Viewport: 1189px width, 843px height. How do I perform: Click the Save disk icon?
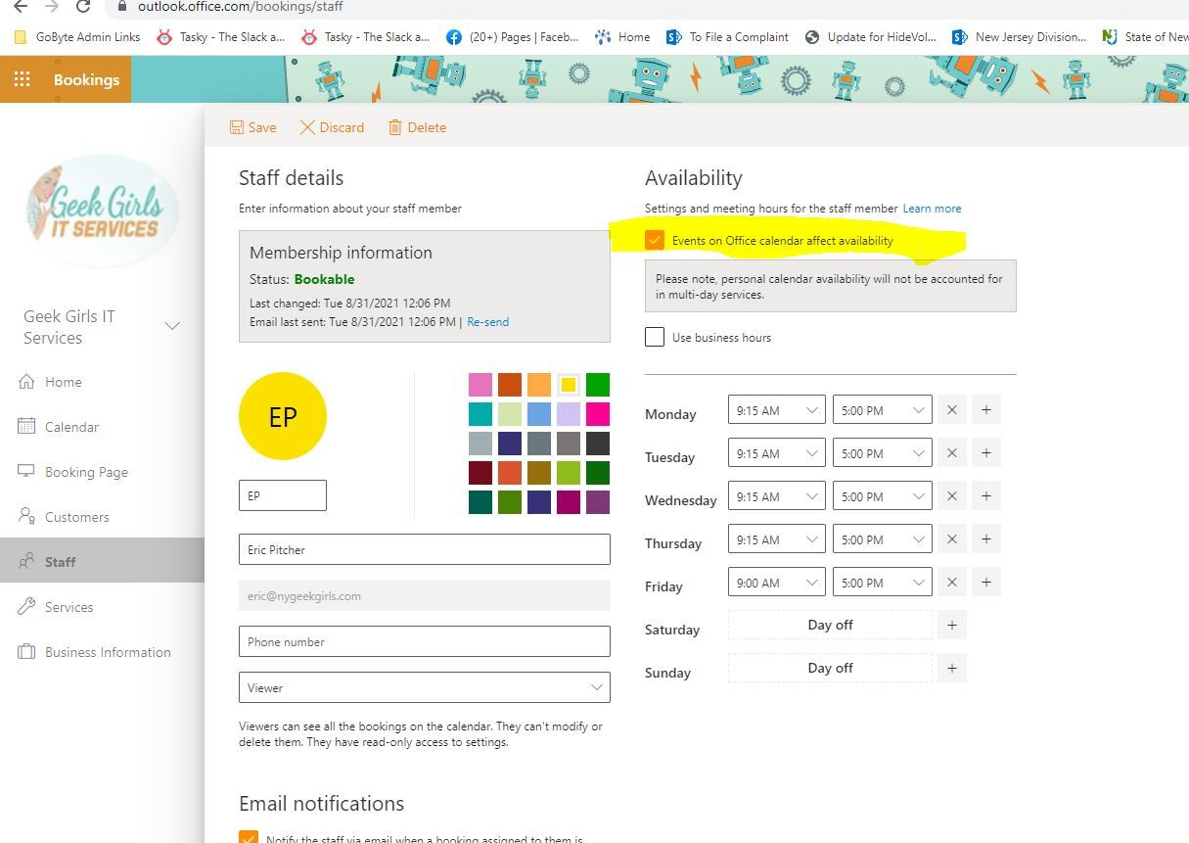(237, 127)
